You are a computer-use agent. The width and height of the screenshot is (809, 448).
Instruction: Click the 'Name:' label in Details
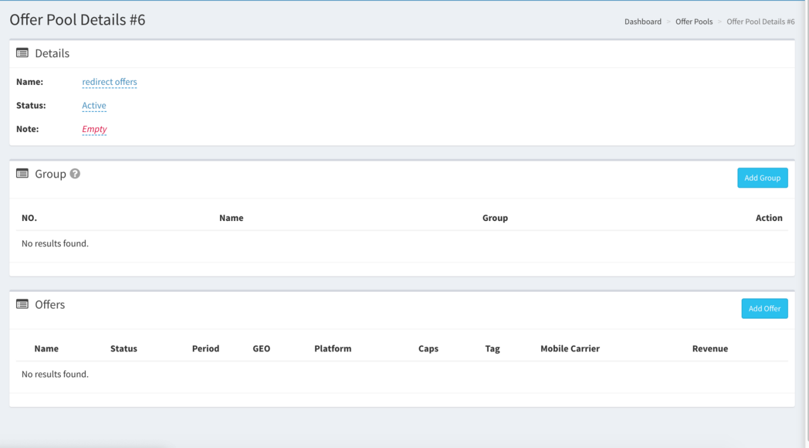click(30, 82)
